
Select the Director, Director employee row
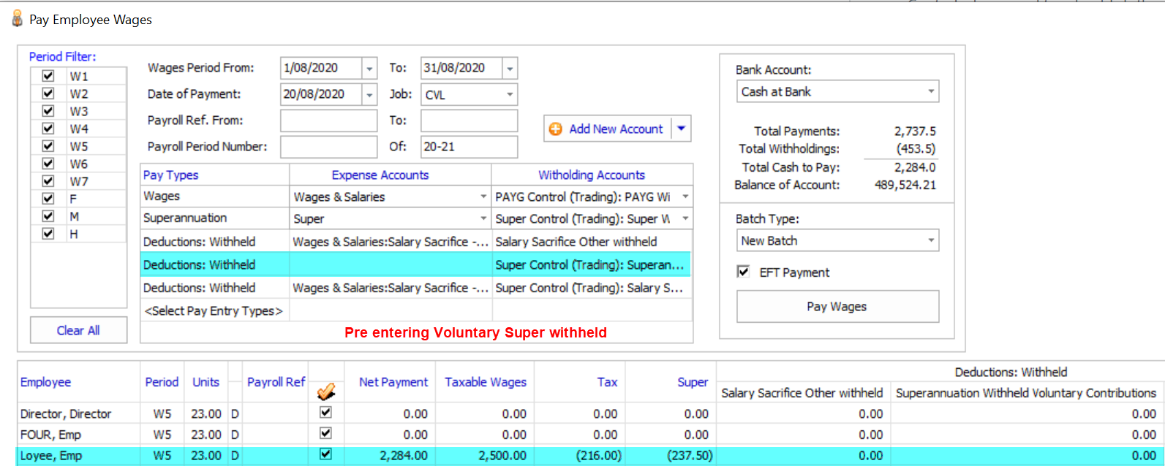pyautogui.click(x=66, y=413)
